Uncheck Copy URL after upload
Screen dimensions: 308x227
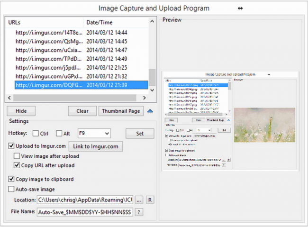(x=17, y=165)
